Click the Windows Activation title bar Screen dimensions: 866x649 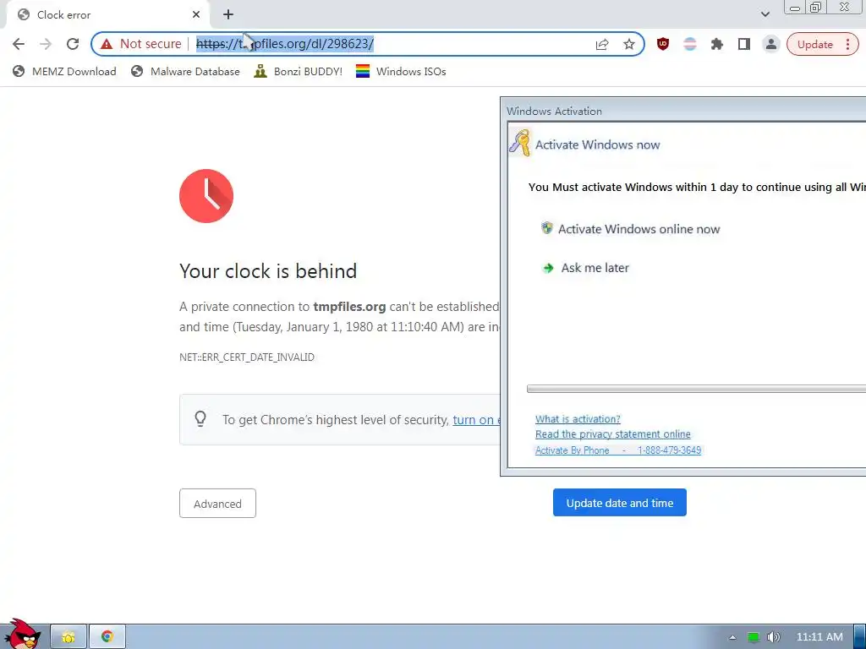click(x=685, y=111)
